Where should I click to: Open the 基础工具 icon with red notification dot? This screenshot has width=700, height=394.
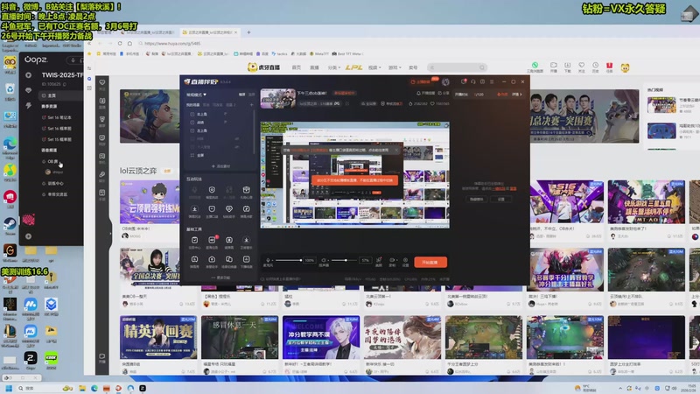212,240
